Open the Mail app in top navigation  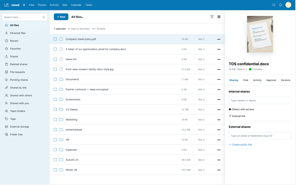[x=65, y=5]
